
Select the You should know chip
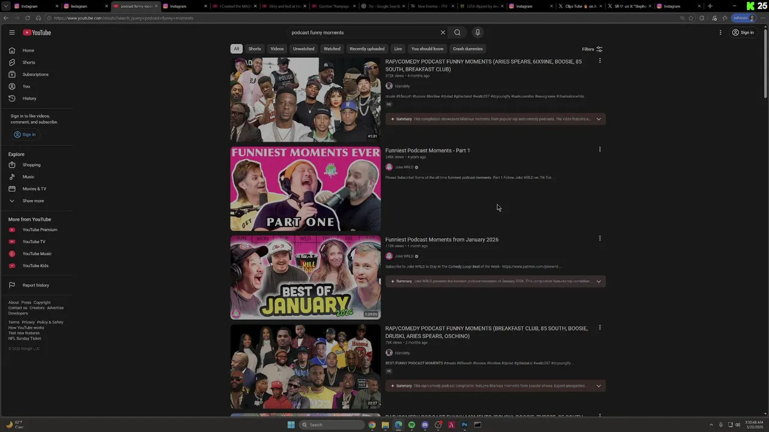[x=427, y=49]
